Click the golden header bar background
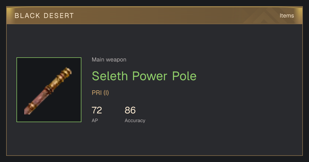This screenshot has height=162, width=309. point(154,16)
